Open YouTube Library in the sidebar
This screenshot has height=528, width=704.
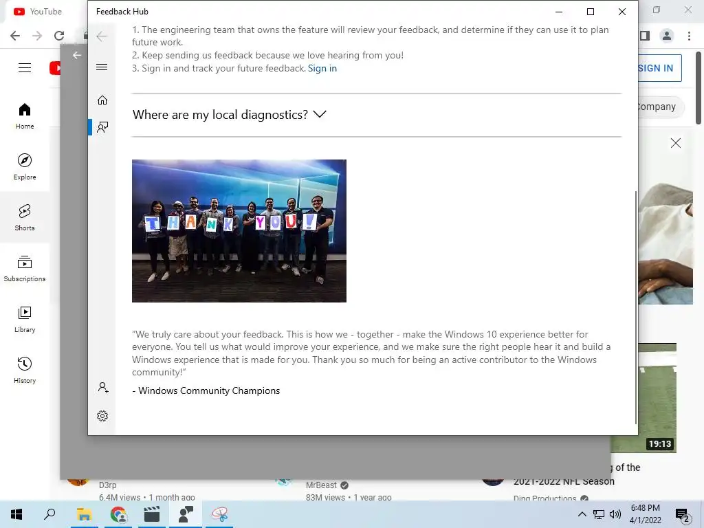coord(25,319)
